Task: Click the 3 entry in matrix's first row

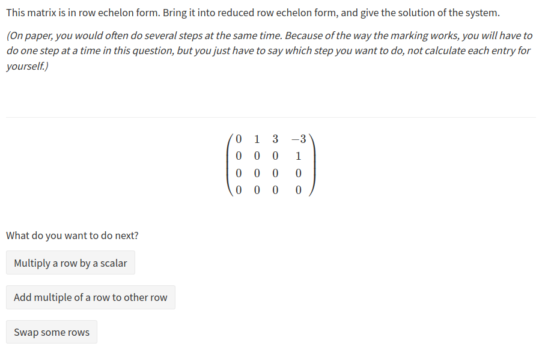Action: click(x=275, y=139)
